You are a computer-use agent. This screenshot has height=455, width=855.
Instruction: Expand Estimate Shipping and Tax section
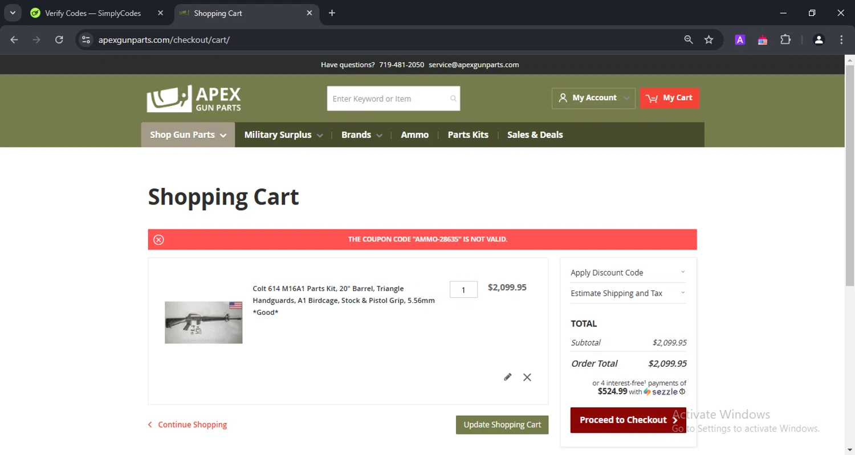[x=628, y=293]
